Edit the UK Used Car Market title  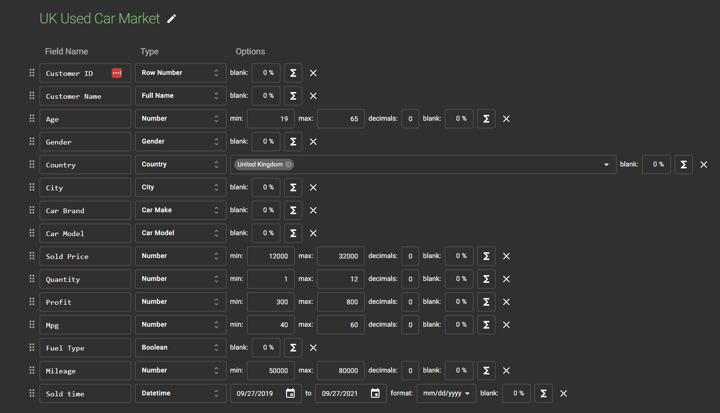click(x=172, y=19)
